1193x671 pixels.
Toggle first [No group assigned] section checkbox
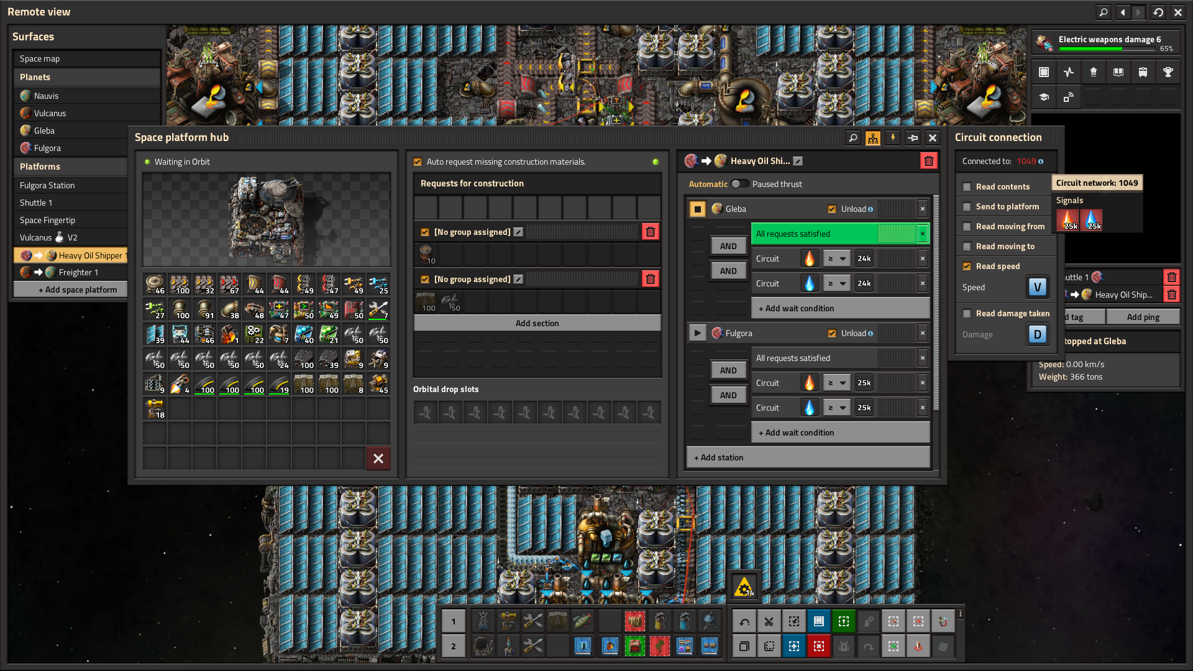point(425,232)
